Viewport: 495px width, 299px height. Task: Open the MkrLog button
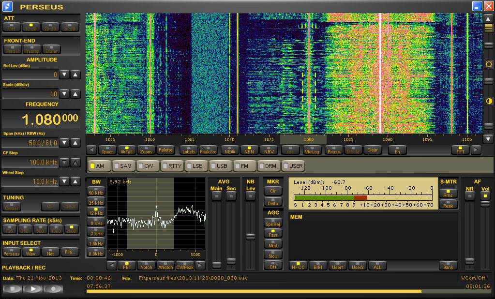[x=312, y=150]
